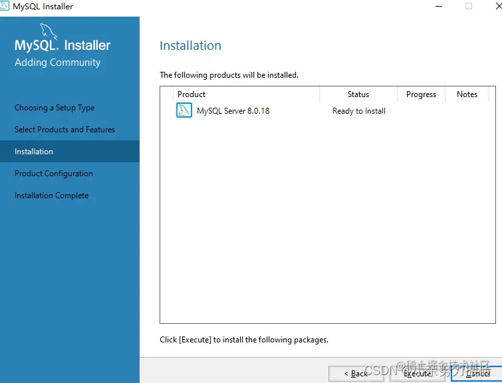
Task: Close the MySQL Installer window
Action: click(498, 6)
